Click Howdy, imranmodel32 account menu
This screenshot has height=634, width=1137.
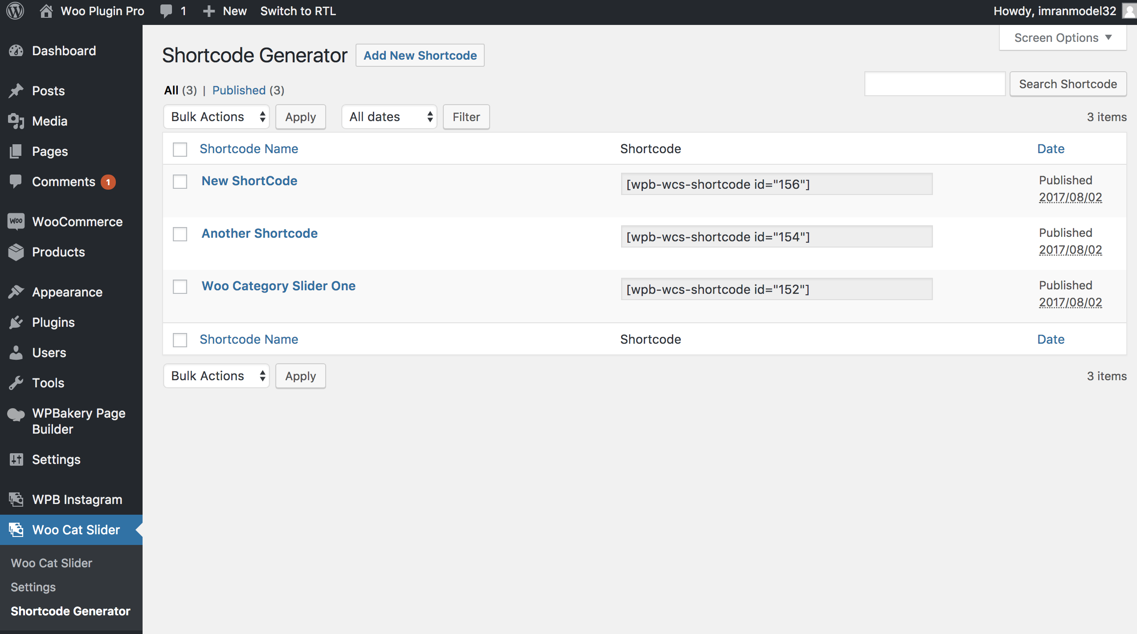[1055, 11]
